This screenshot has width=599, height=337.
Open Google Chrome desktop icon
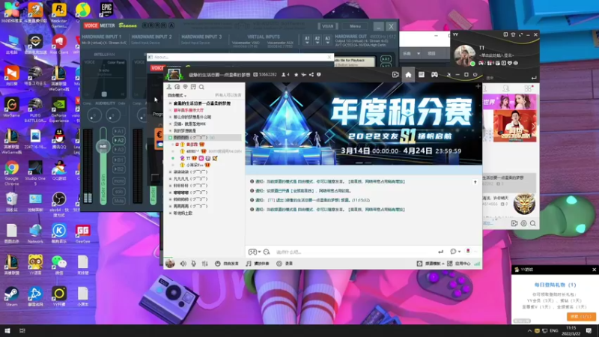coord(11,172)
